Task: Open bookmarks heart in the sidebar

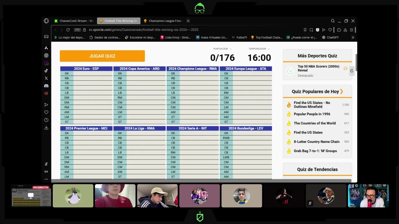Action: pyautogui.click(x=46, y=112)
